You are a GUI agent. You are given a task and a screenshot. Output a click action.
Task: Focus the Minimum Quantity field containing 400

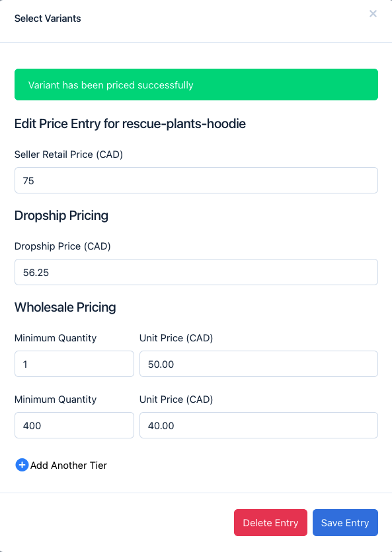[x=74, y=425]
